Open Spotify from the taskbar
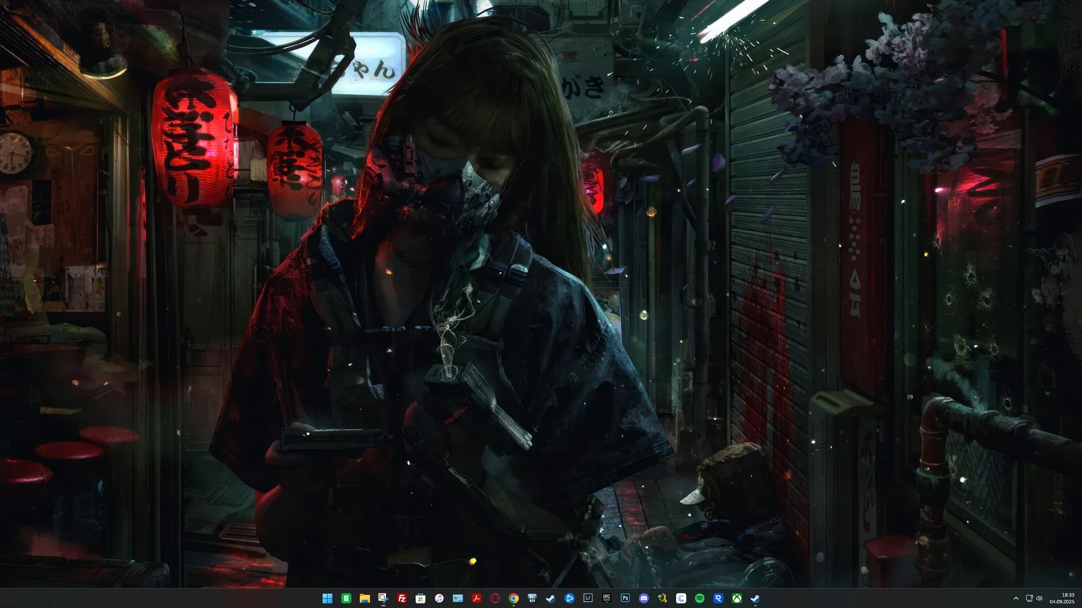Viewport: 1082px width, 608px height. point(699,598)
